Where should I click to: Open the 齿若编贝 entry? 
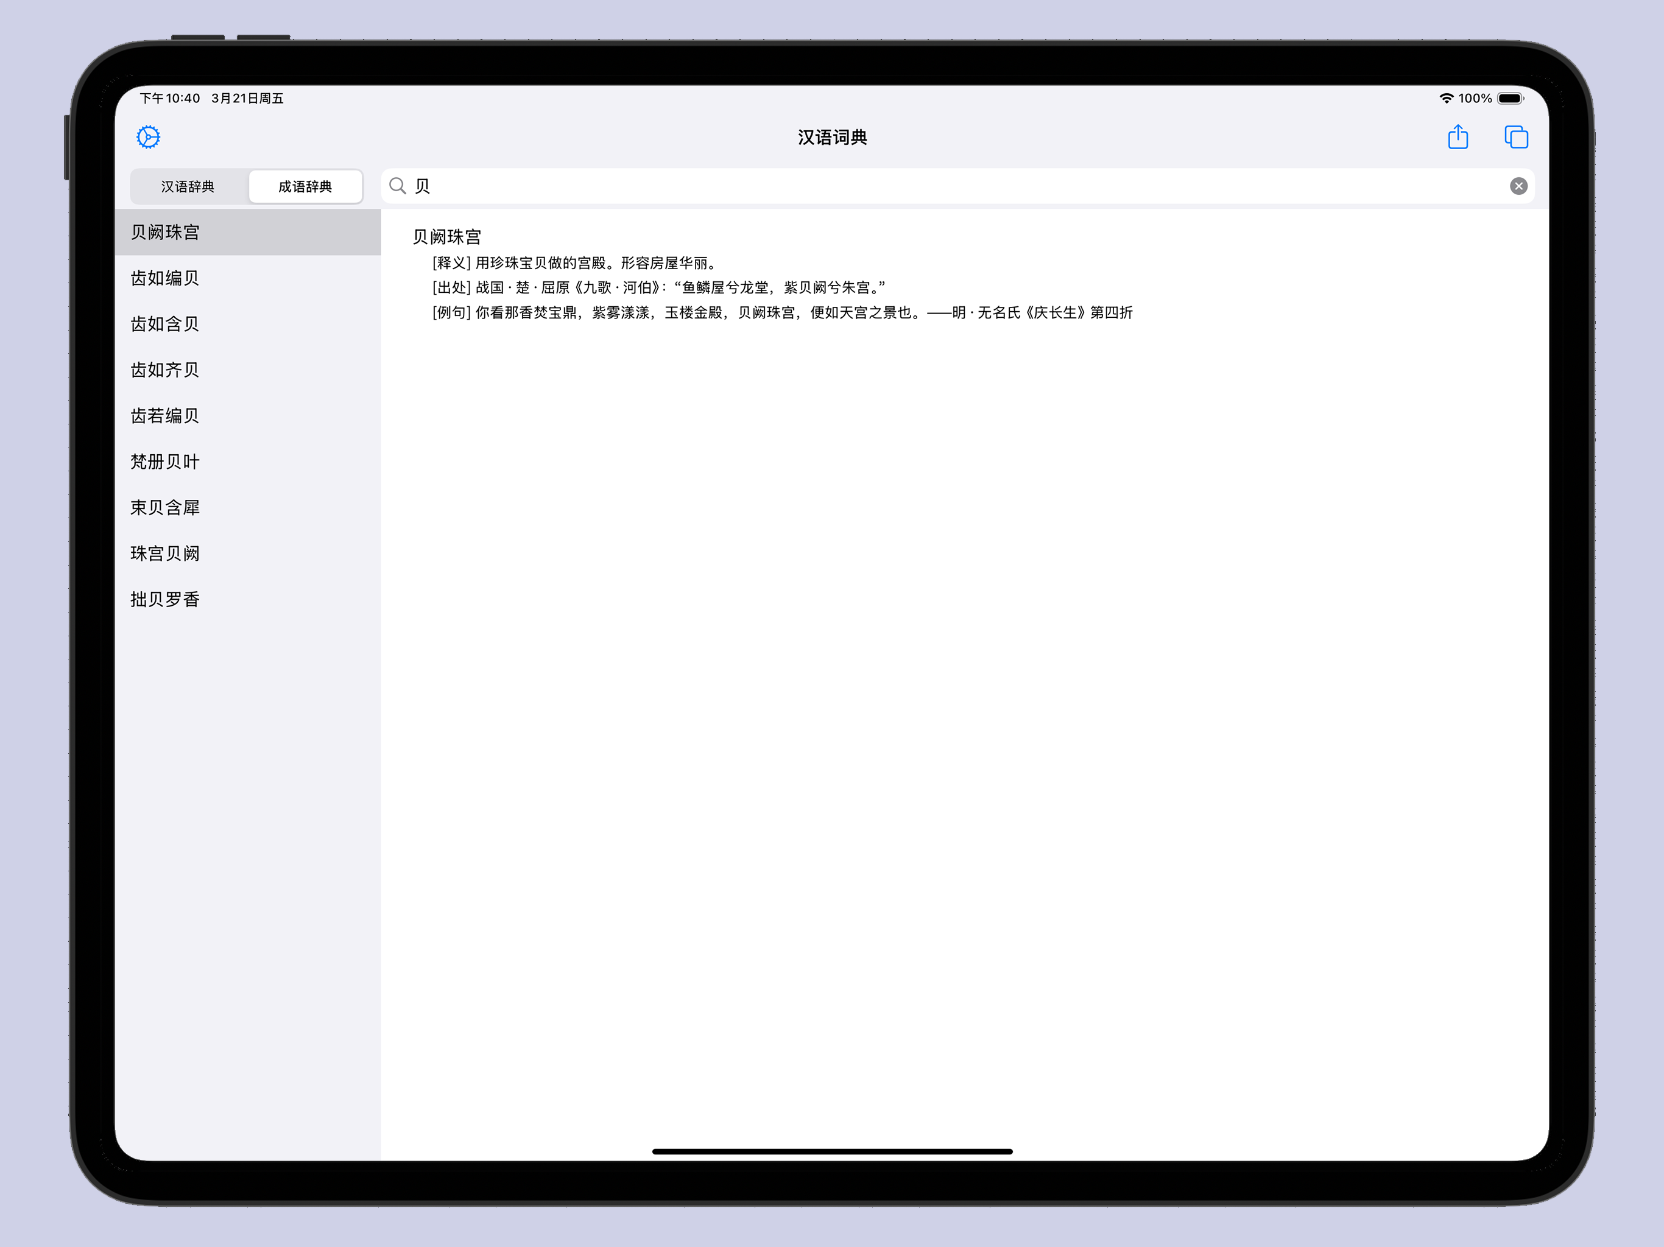(x=247, y=416)
